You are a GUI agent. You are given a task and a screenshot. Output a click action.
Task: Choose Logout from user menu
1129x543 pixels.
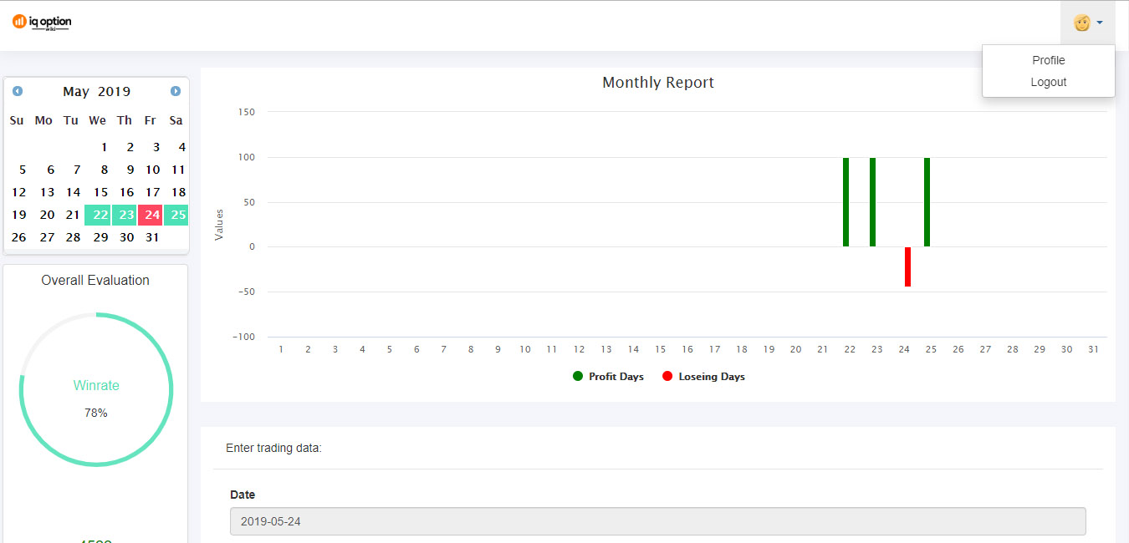(1048, 82)
